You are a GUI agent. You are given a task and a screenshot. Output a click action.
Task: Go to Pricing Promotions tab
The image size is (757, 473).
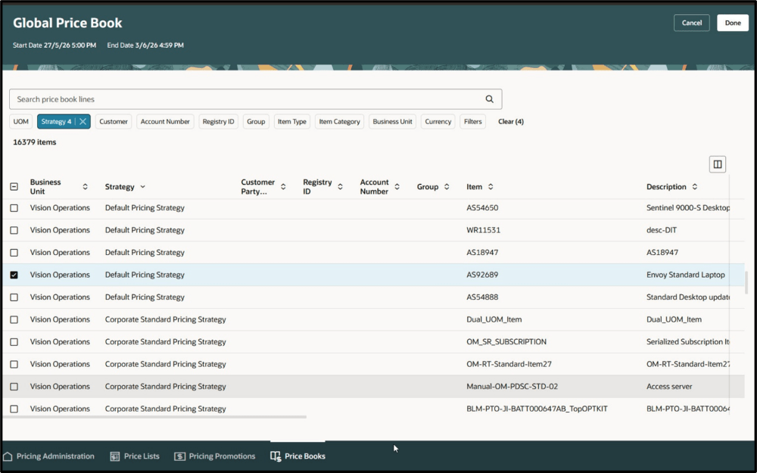coord(215,456)
